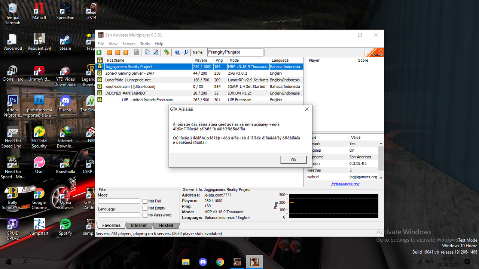Click the orange Refresh Server toolbar icon
The width and height of the screenshot is (479, 269).
coord(126,52)
